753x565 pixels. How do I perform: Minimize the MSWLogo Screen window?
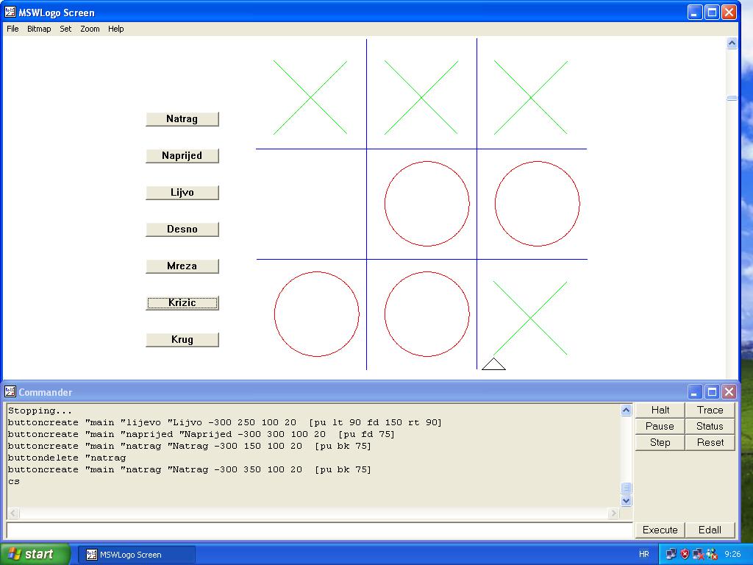tap(694, 13)
